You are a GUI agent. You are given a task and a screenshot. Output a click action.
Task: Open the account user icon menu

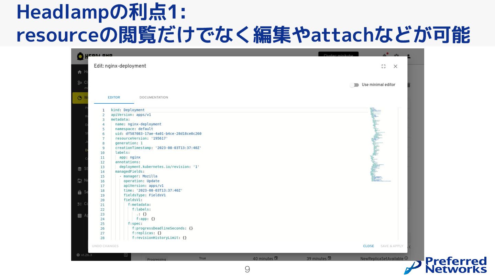(x=409, y=56)
